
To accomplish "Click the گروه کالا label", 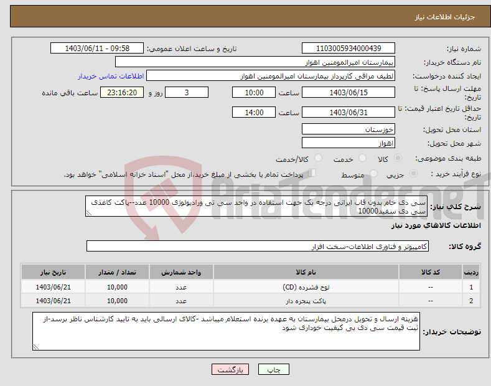I will click(x=465, y=247).
